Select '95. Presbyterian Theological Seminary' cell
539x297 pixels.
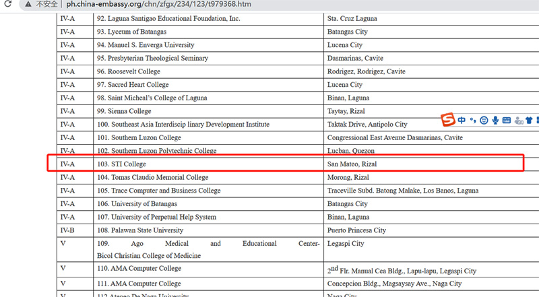click(x=152, y=58)
